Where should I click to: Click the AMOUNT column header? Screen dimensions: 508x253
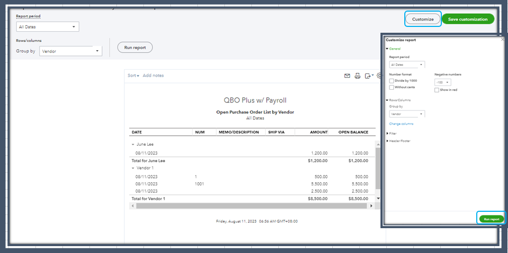pos(319,133)
